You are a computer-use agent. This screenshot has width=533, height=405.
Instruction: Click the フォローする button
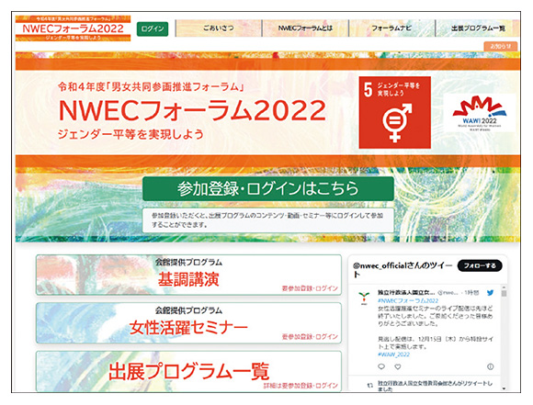(x=480, y=265)
